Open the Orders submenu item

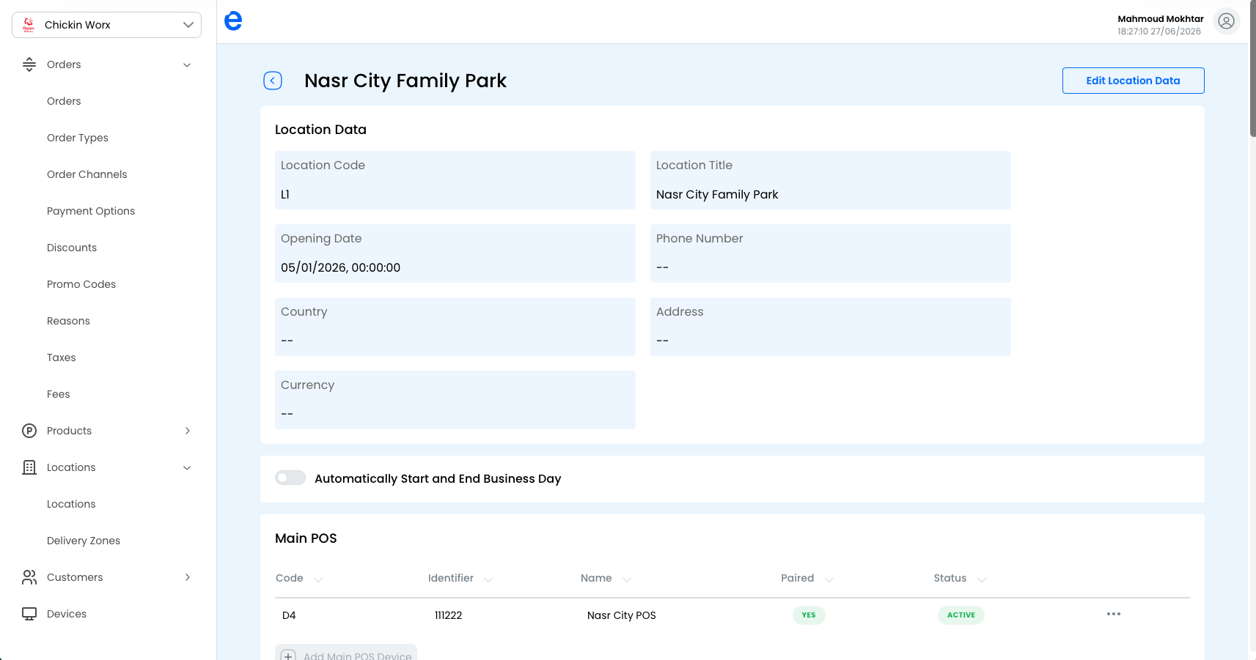(x=64, y=101)
